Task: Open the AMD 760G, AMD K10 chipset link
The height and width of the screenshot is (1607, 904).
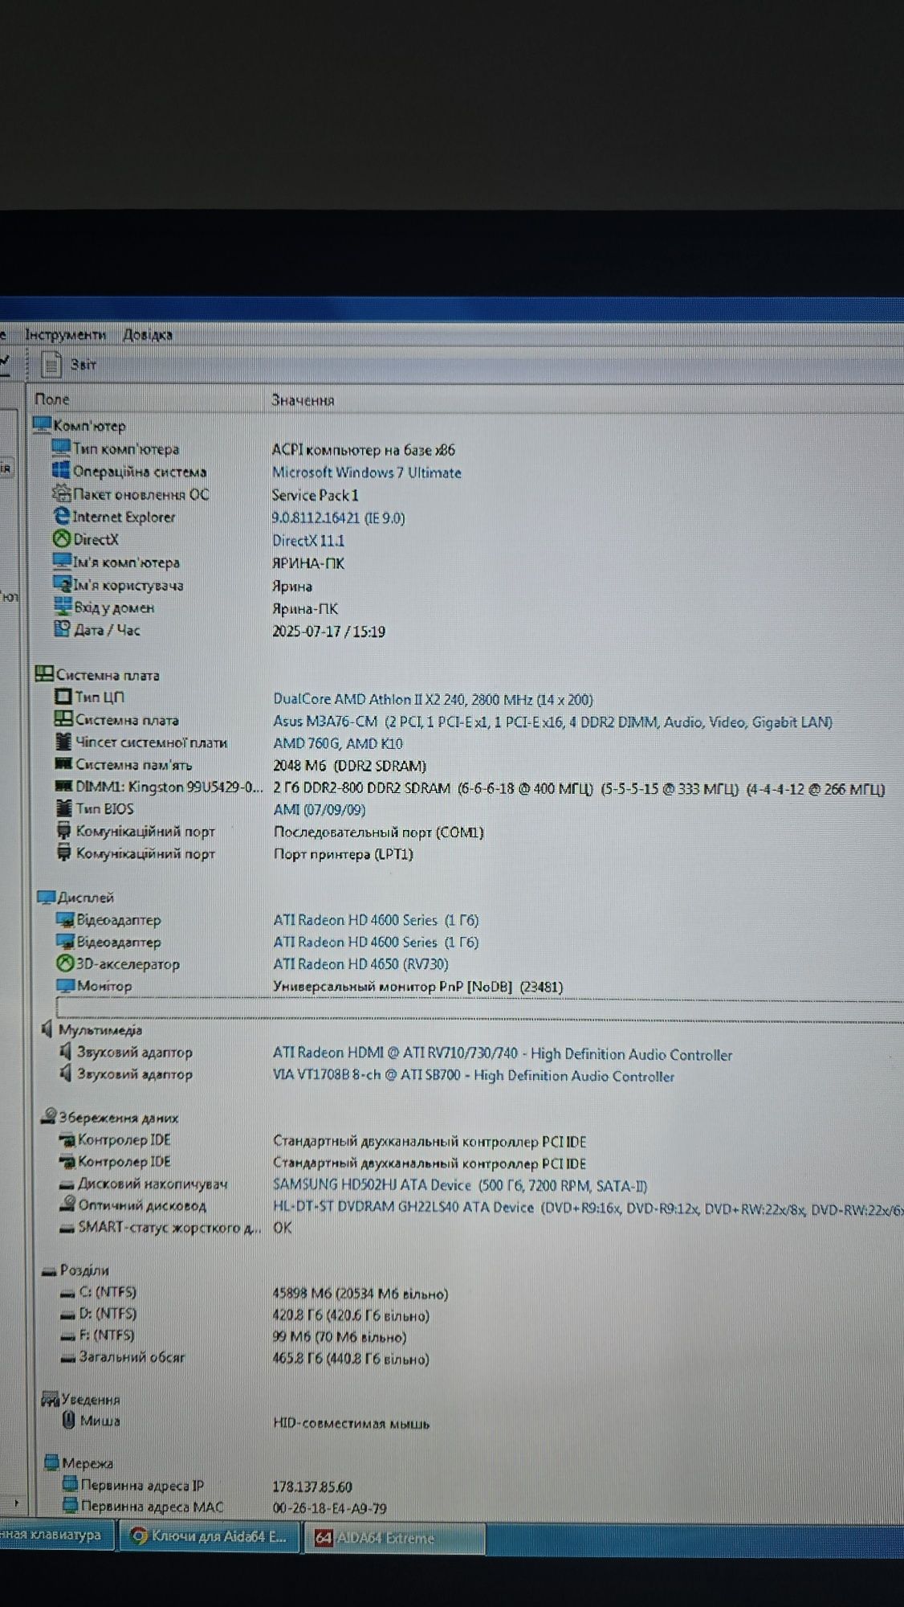Action: point(338,744)
